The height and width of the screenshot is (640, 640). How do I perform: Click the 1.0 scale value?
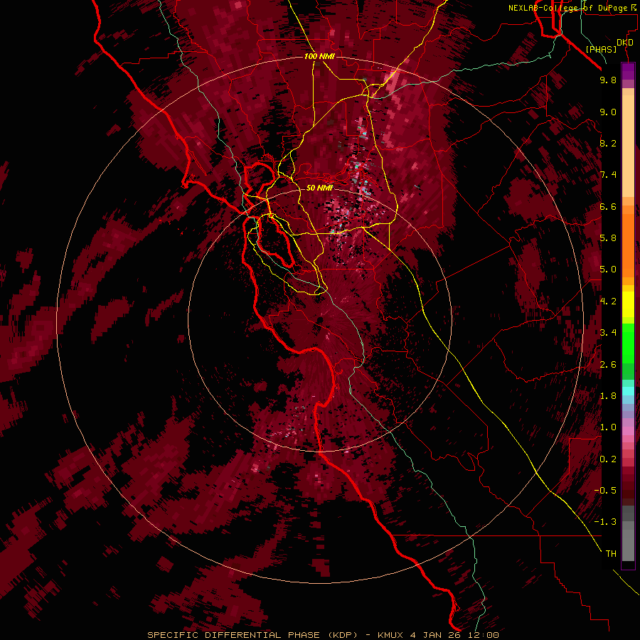[608, 427]
